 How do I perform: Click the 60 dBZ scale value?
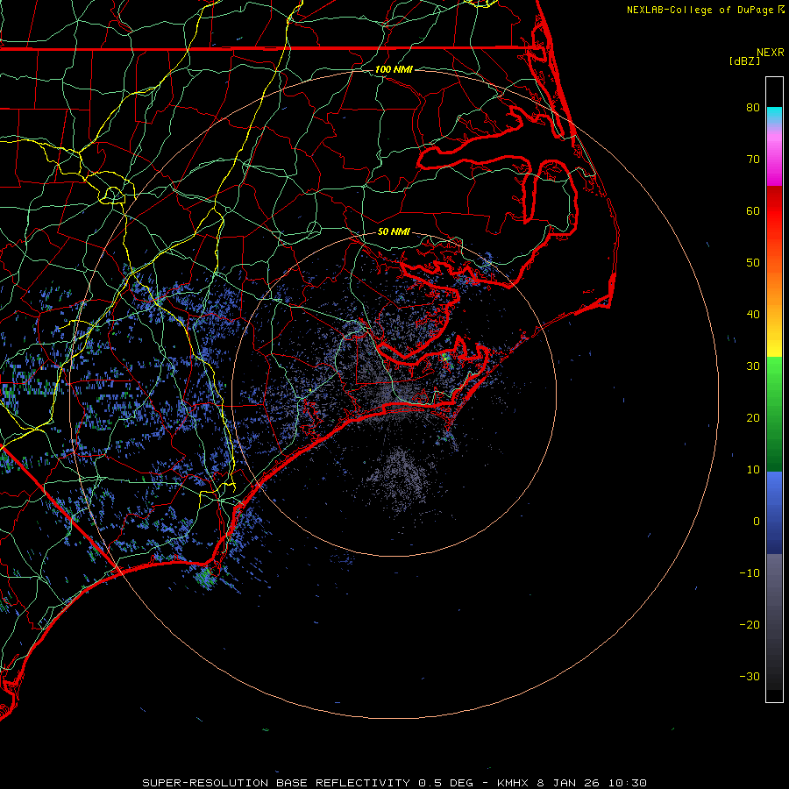point(753,210)
